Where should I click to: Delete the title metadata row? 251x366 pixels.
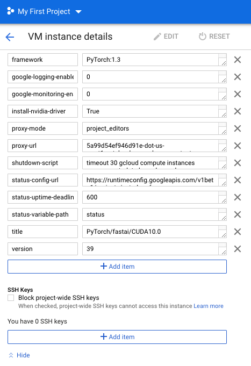238,232
